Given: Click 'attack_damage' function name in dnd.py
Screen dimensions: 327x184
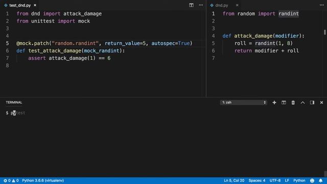Looking at the screenshot, I should pyautogui.click(x=253, y=36).
